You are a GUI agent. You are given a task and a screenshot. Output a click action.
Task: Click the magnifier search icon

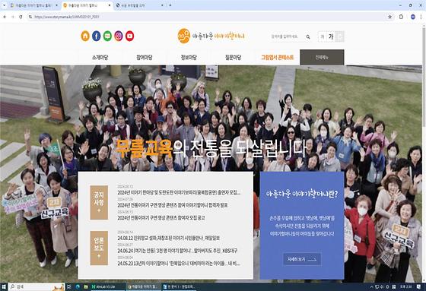(308, 36)
